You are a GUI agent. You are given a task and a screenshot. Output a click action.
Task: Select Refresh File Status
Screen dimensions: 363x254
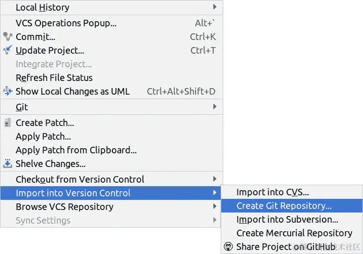[54, 77]
